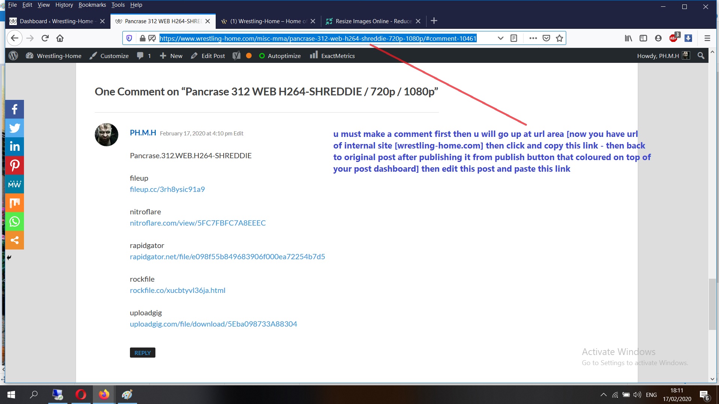The width and height of the screenshot is (719, 404).
Task: Save page to Pocket
Action: coord(546,38)
